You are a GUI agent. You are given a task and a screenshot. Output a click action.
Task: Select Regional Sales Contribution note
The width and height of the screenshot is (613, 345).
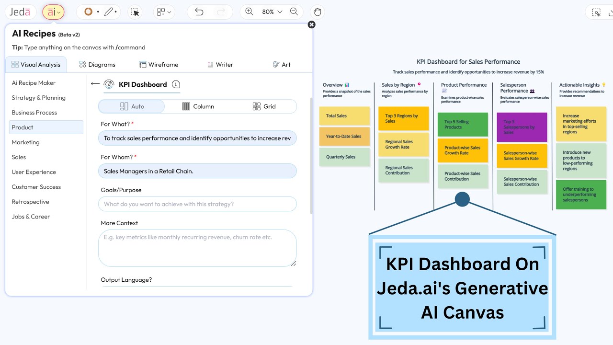click(404, 171)
